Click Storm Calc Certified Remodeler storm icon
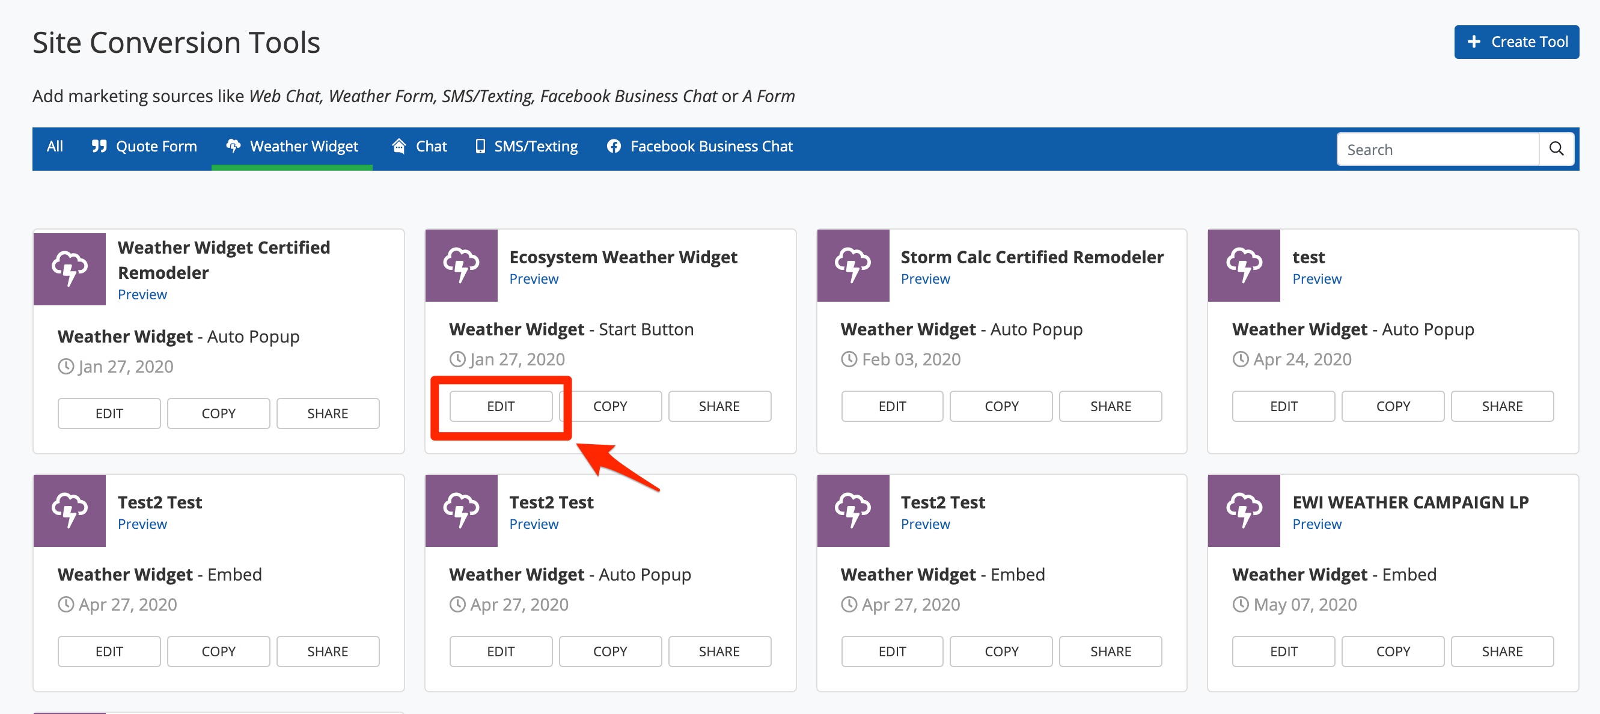Viewport: 1600px width, 714px height. (x=853, y=266)
